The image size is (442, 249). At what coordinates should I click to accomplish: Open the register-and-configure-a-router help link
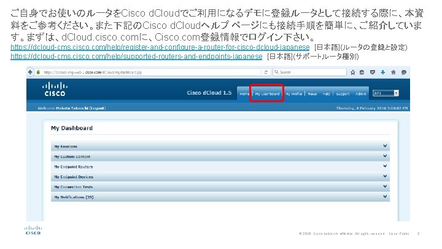pyautogui.click(x=160, y=47)
